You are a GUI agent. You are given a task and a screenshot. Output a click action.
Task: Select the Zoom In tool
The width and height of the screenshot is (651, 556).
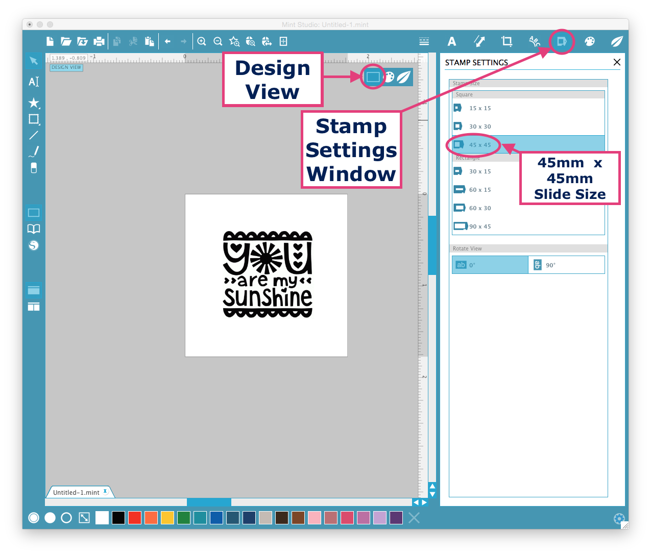click(x=202, y=41)
